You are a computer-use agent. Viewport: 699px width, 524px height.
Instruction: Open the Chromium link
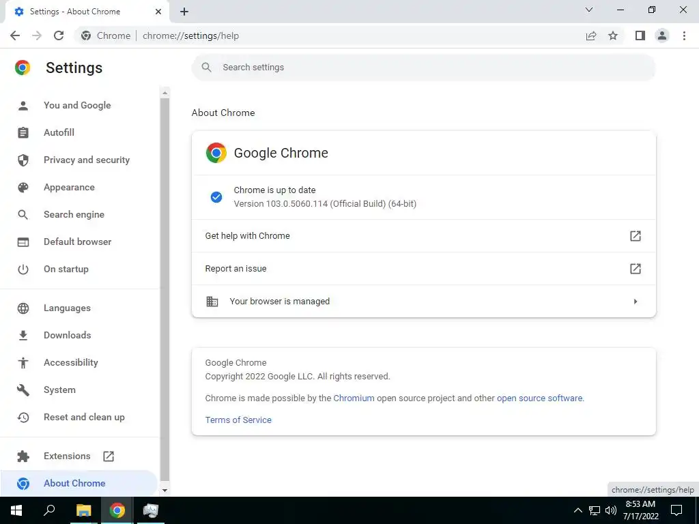354,398
